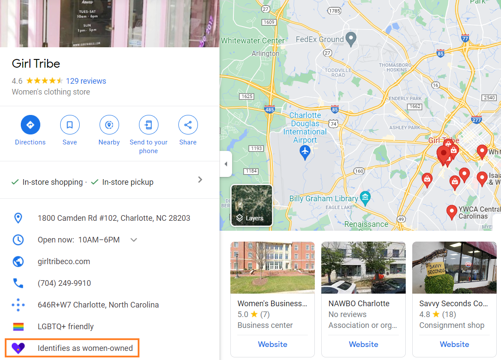Get Directions with the blue directions icon
This screenshot has height=360, width=501.
(x=30, y=124)
